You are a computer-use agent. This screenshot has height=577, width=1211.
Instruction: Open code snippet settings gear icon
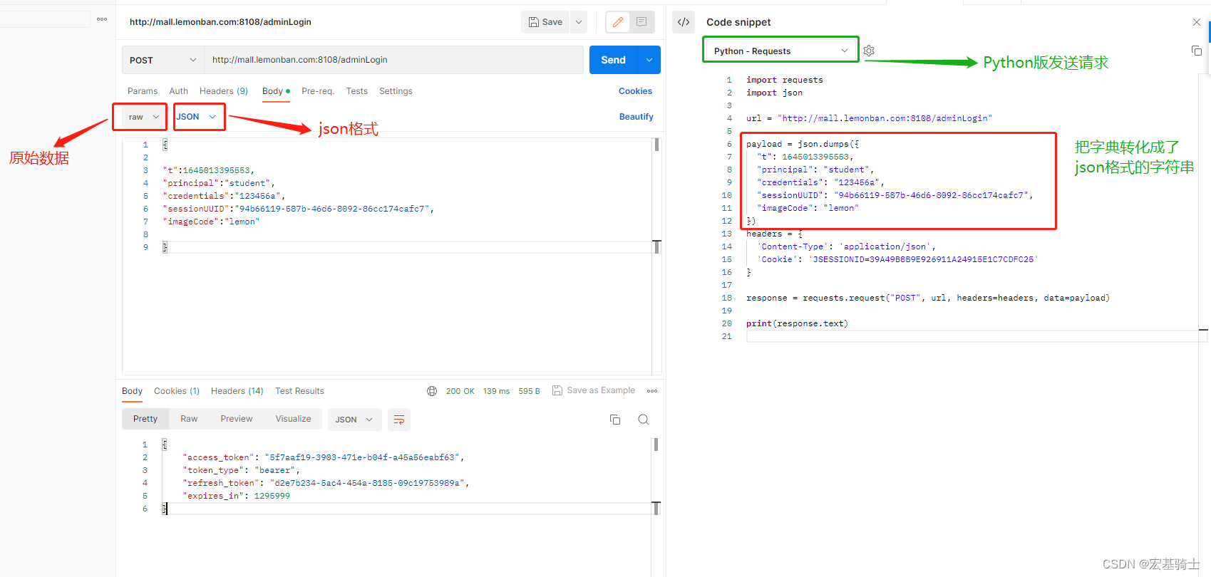[869, 51]
